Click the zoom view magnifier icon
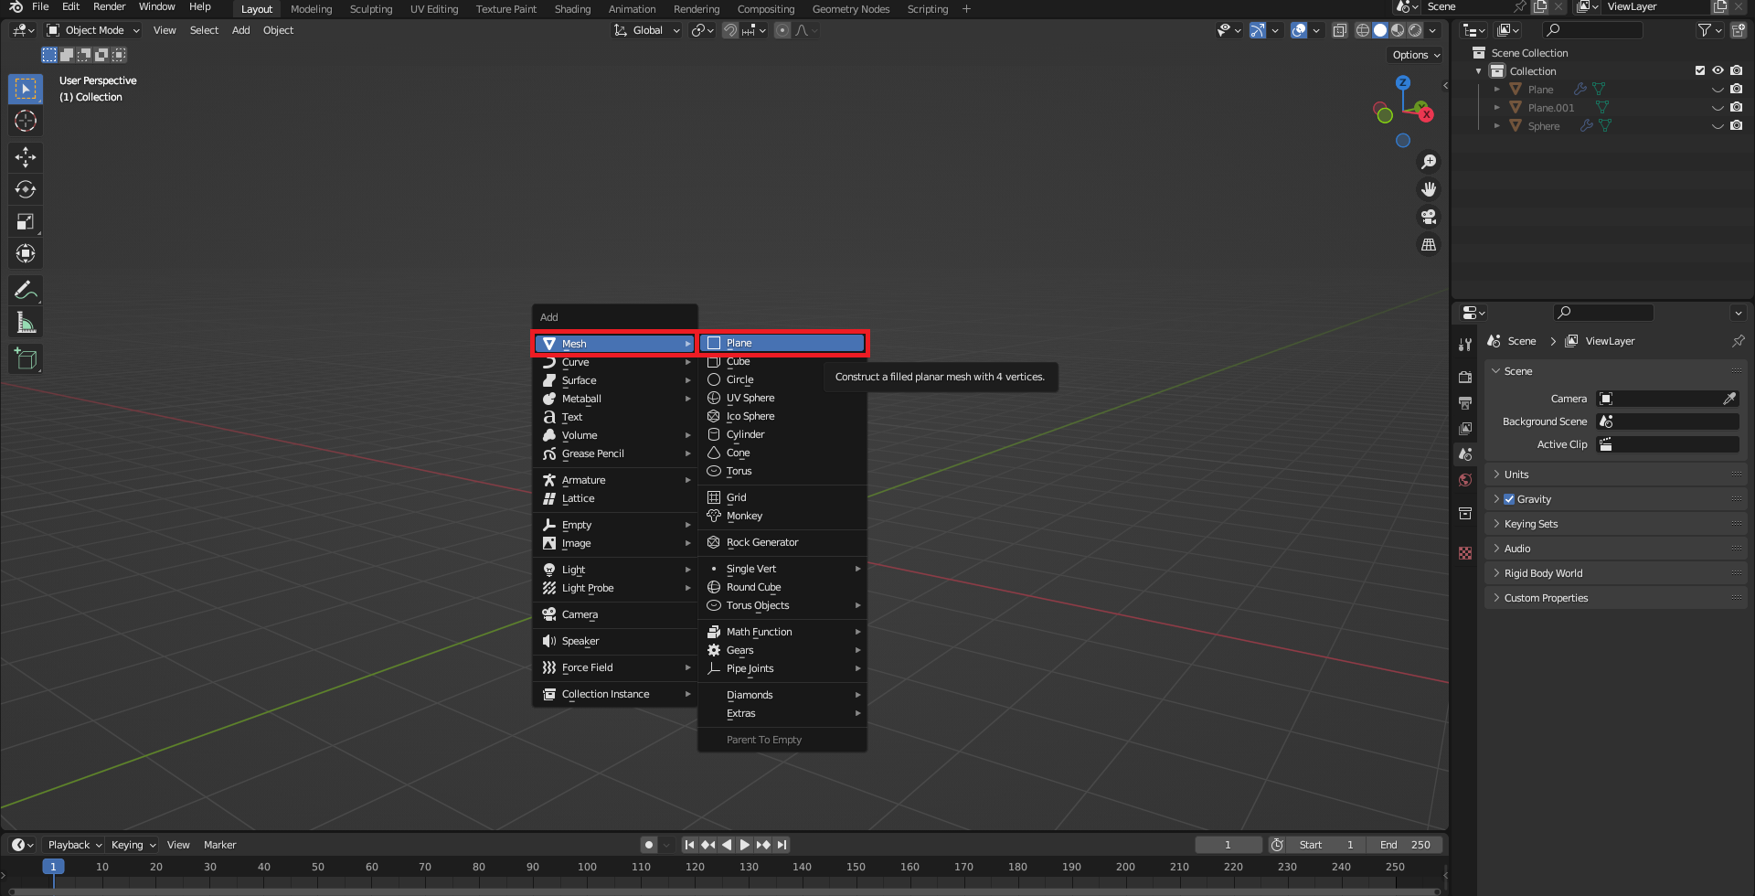 1429,162
